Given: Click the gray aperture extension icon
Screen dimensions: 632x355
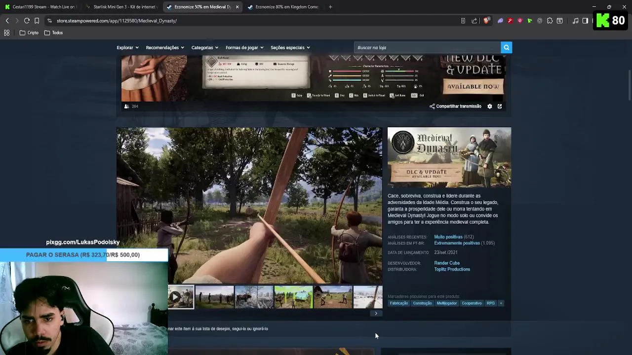Looking at the screenshot, I should (540, 21).
